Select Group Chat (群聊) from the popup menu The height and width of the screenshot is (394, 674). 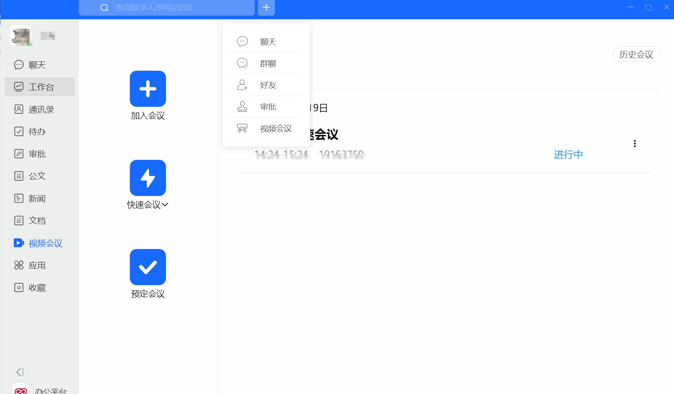point(268,63)
